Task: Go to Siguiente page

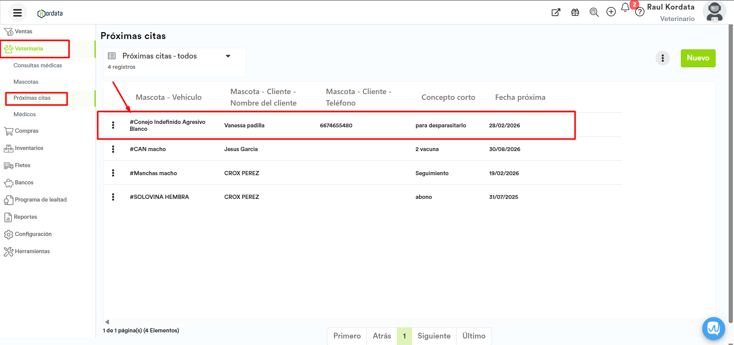Action: [x=434, y=336]
